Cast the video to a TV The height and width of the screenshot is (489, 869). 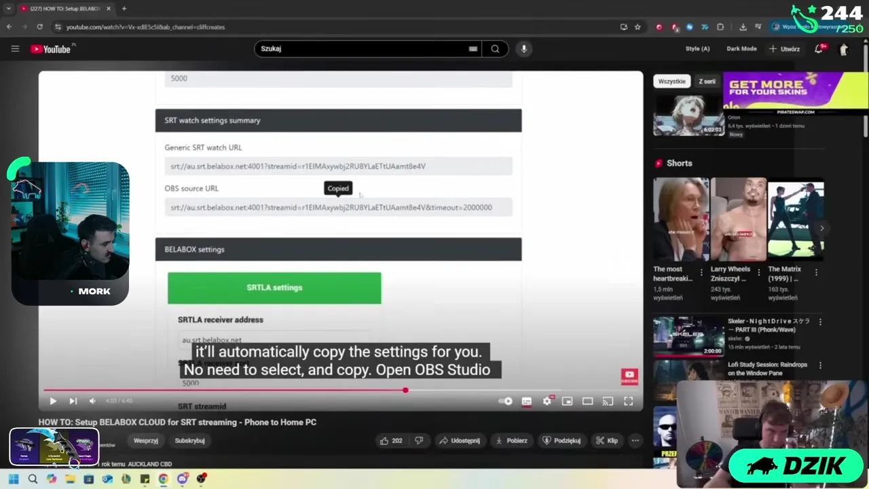(608, 401)
